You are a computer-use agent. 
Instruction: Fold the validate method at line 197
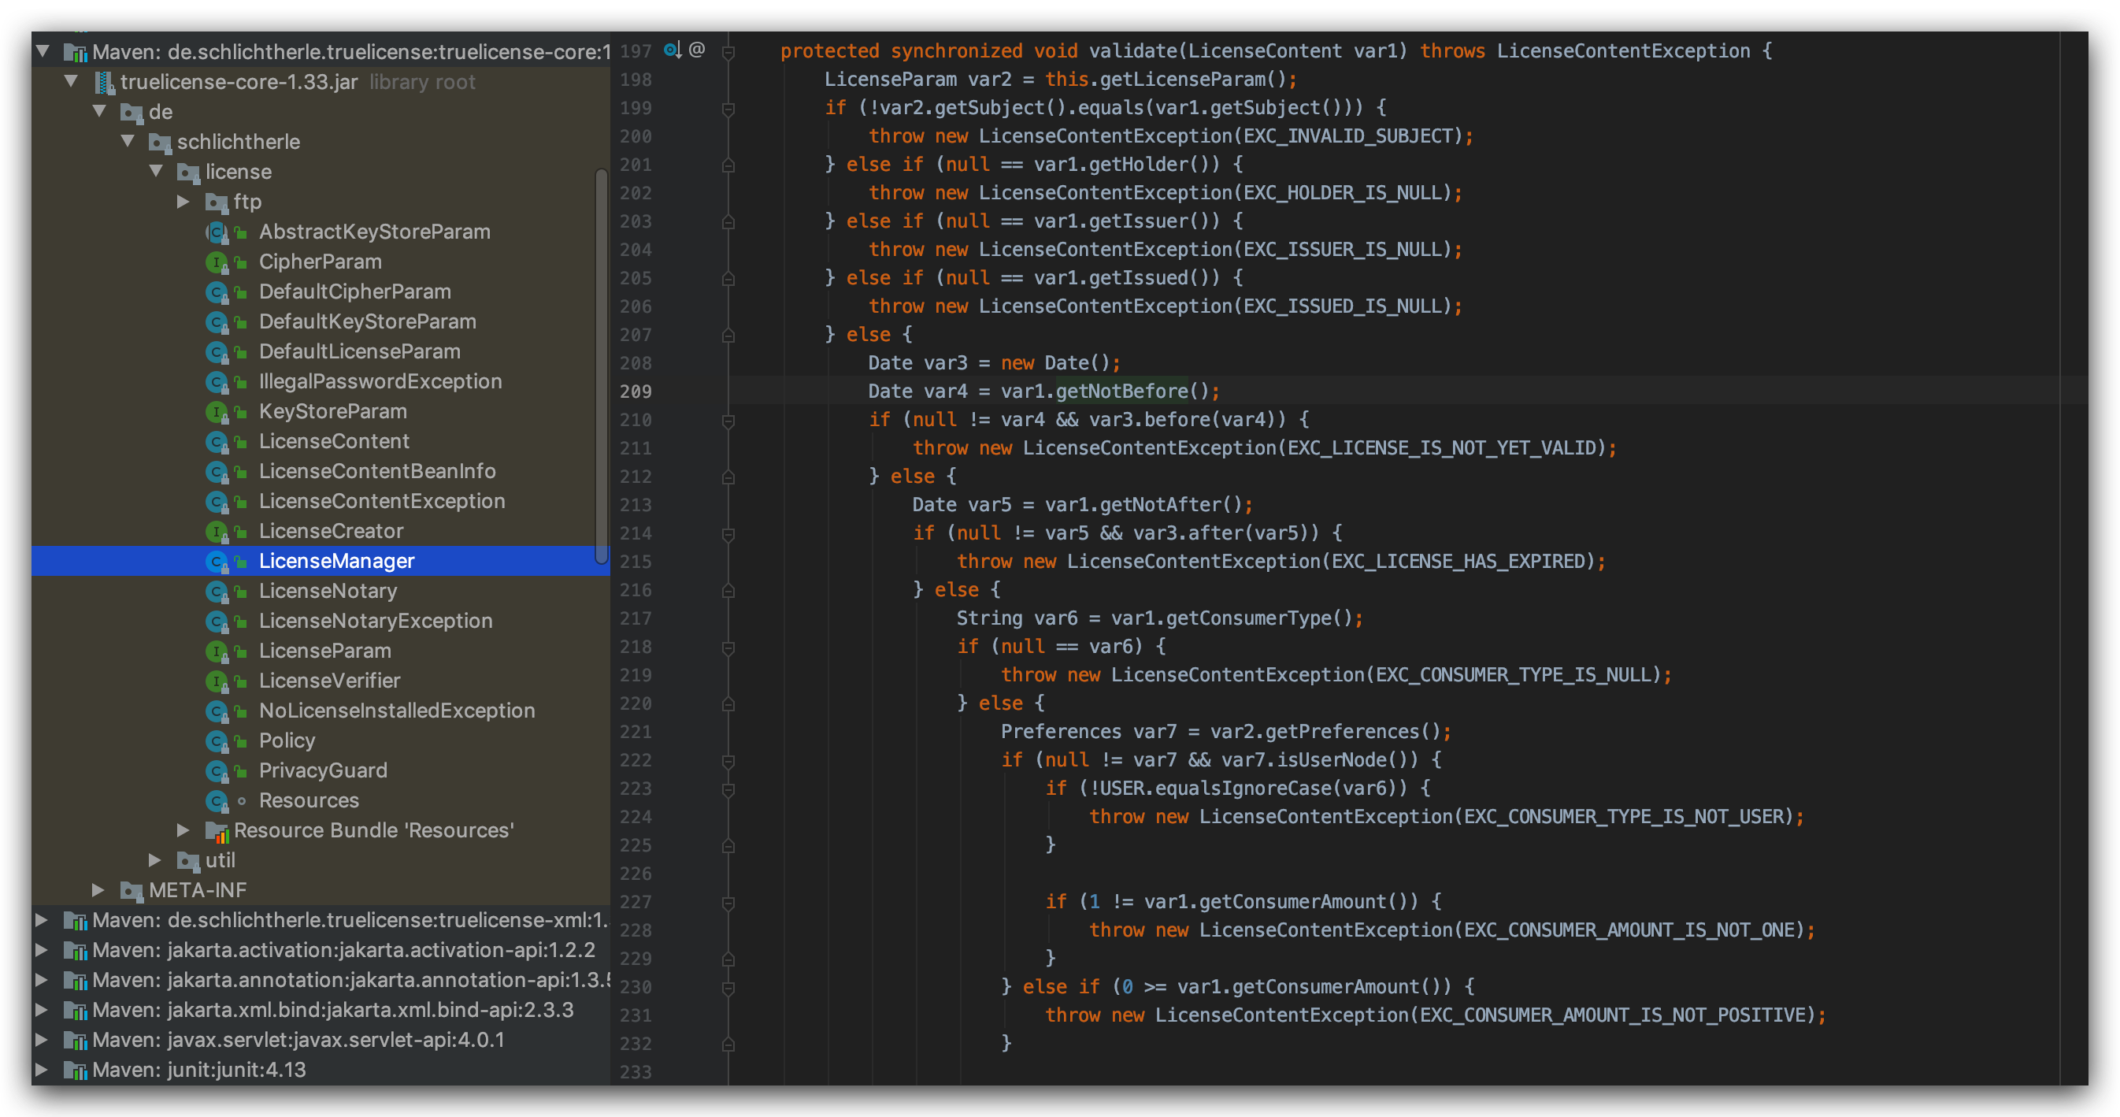[728, 52]
